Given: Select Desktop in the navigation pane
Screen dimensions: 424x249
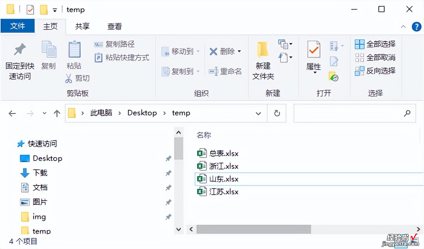Looking at the screenshot, I should click(x=41, y=158).
